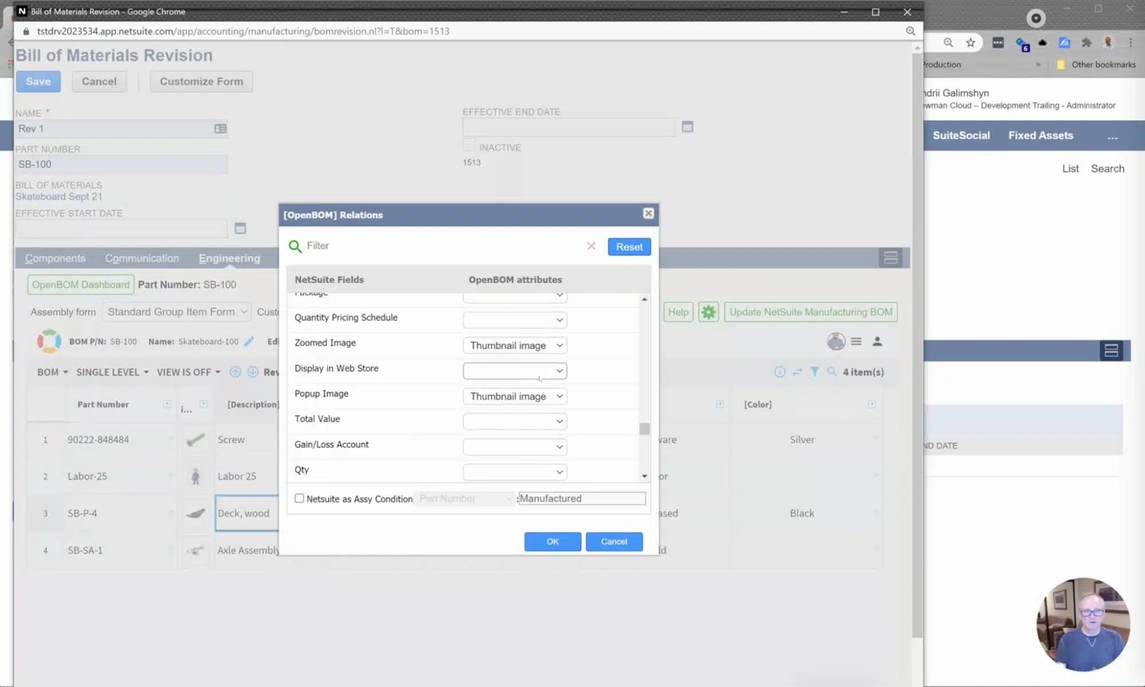The height and width of the screenshot is (687, 1145).
Task: Expand the VIEW IS OFF dropdown
Action: pos(188,372)
